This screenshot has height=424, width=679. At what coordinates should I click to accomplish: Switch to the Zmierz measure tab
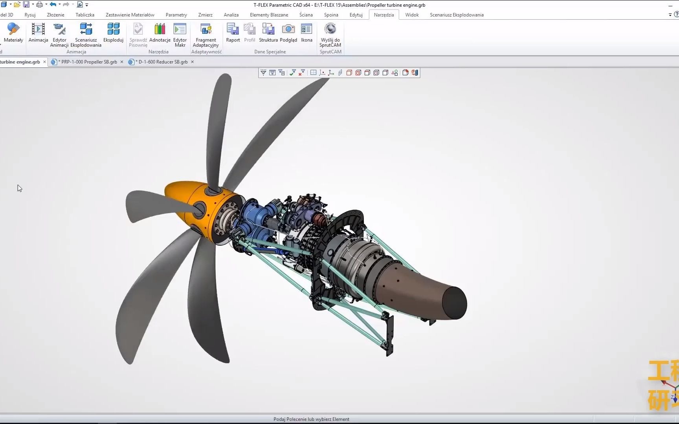pos(205,15)
